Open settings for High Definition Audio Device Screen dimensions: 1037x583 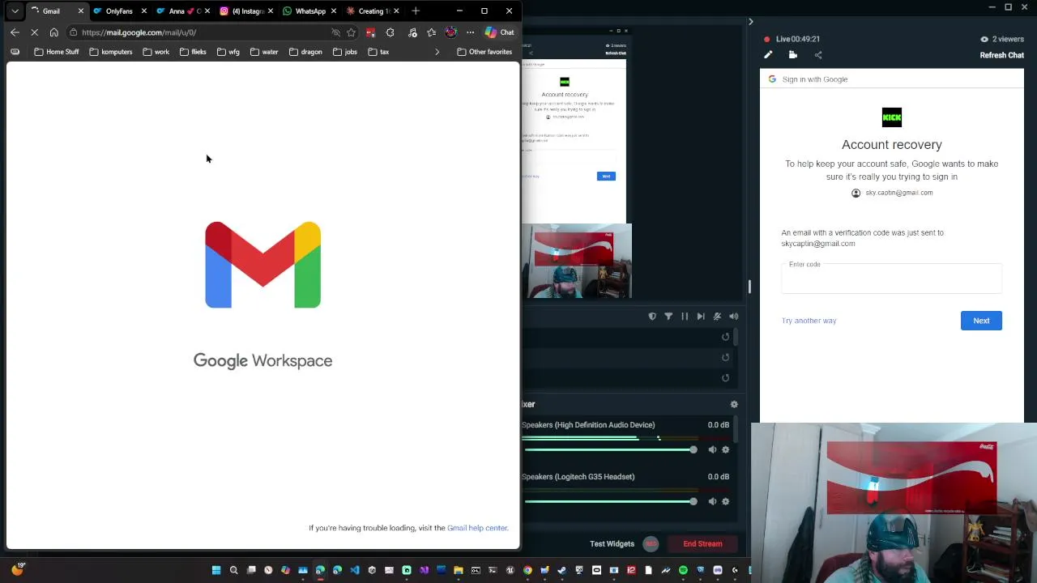[725, 449]
